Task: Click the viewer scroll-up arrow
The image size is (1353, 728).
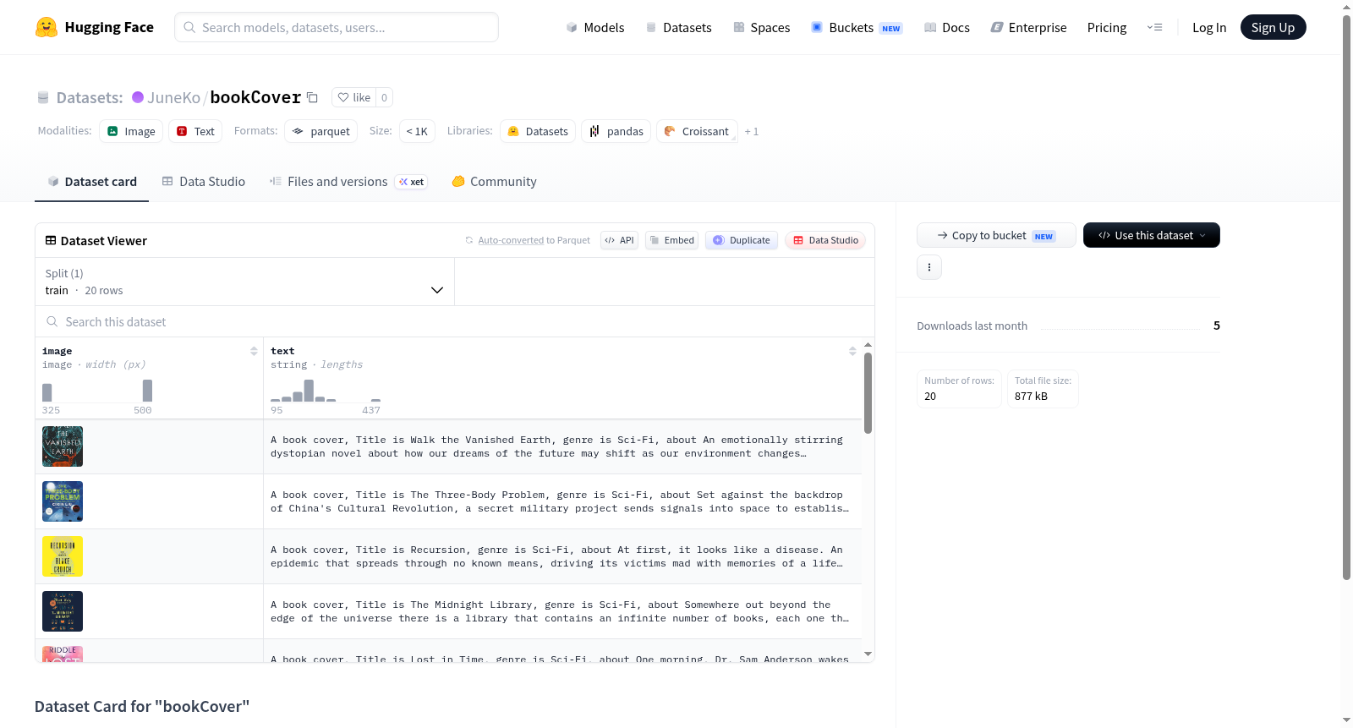Action: pos(868,345)
